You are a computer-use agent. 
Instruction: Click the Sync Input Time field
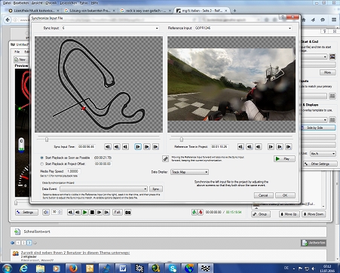click(x=87, y=146)
